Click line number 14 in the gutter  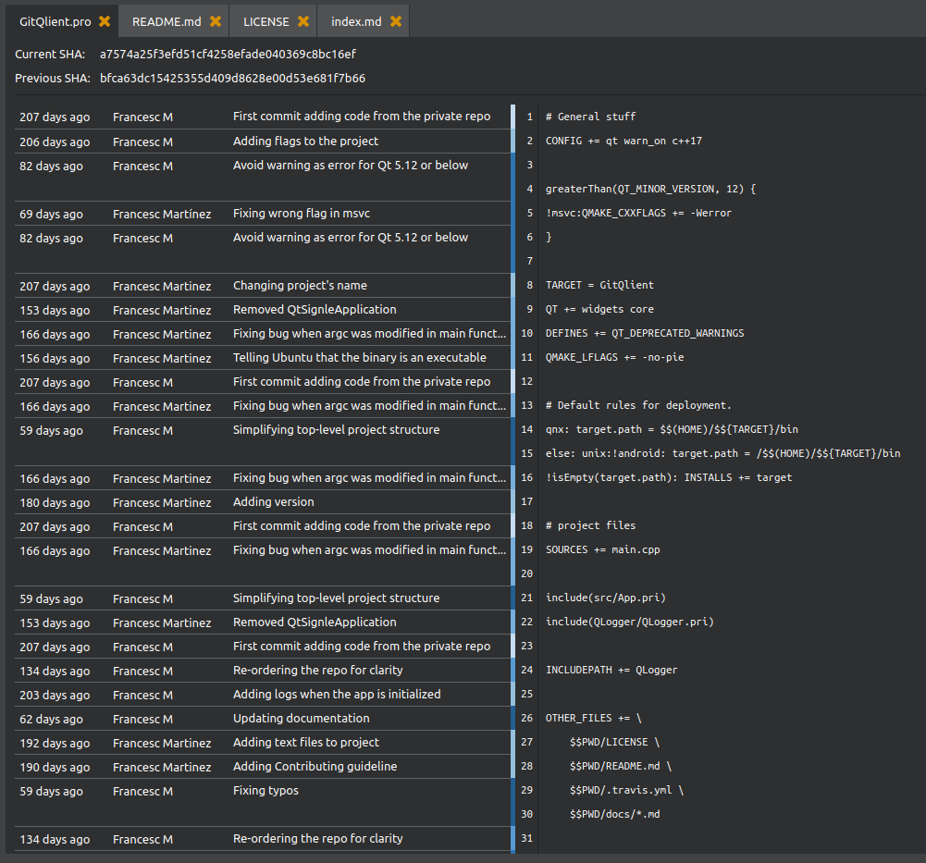coord(526,430)
